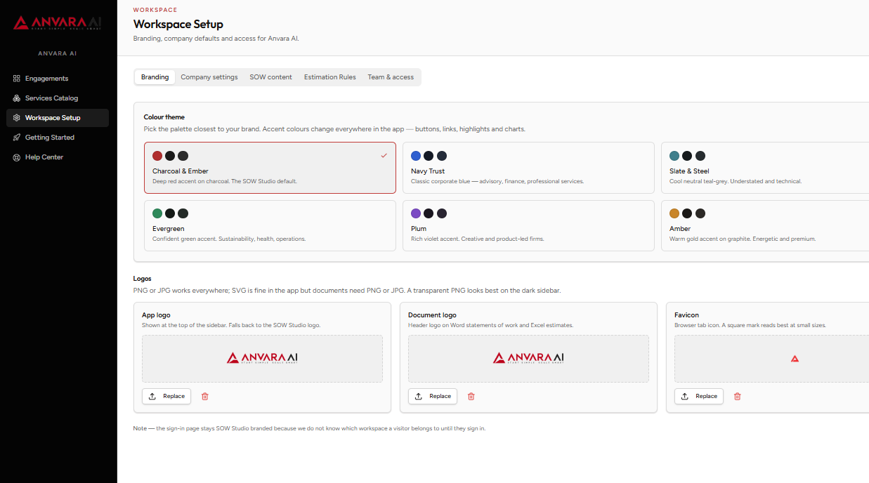The height and width of the screenshot is (483, 869).
Task: Switch to the Estimation Rules tab
Action: point(329,77)
